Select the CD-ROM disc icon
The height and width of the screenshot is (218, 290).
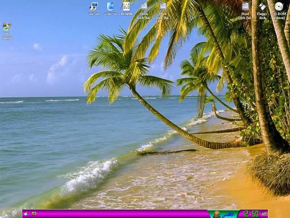pyautogui.click(x=279, y=7)
